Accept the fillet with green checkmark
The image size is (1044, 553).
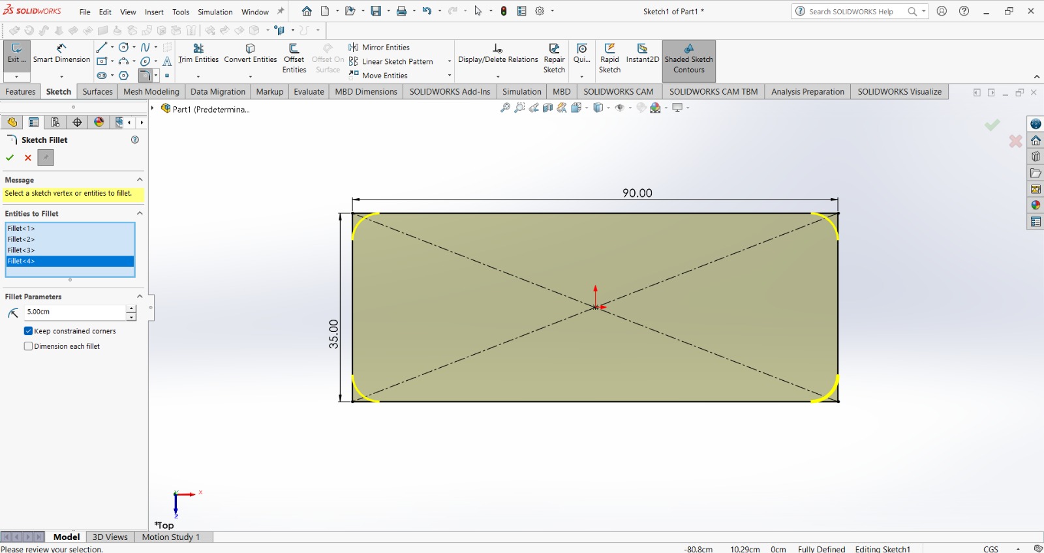(x=10, y=158)
